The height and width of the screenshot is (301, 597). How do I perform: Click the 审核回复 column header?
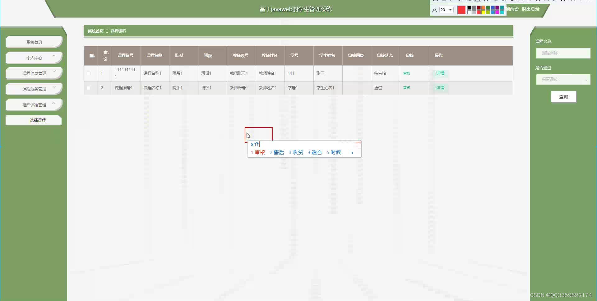point(356,55)
